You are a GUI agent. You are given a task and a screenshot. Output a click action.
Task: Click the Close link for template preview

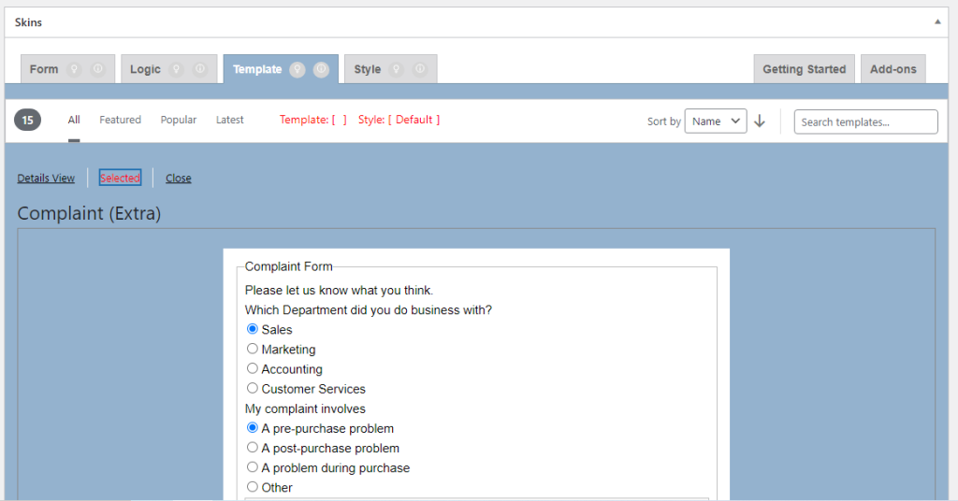(179, 179)
